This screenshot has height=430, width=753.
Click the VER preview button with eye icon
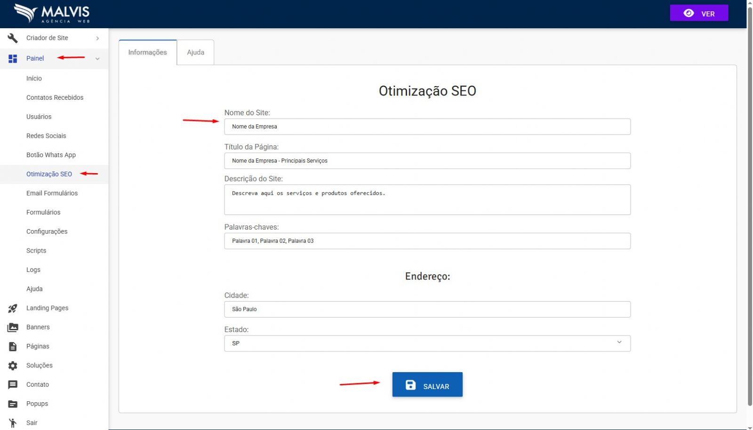click(698, 13)
